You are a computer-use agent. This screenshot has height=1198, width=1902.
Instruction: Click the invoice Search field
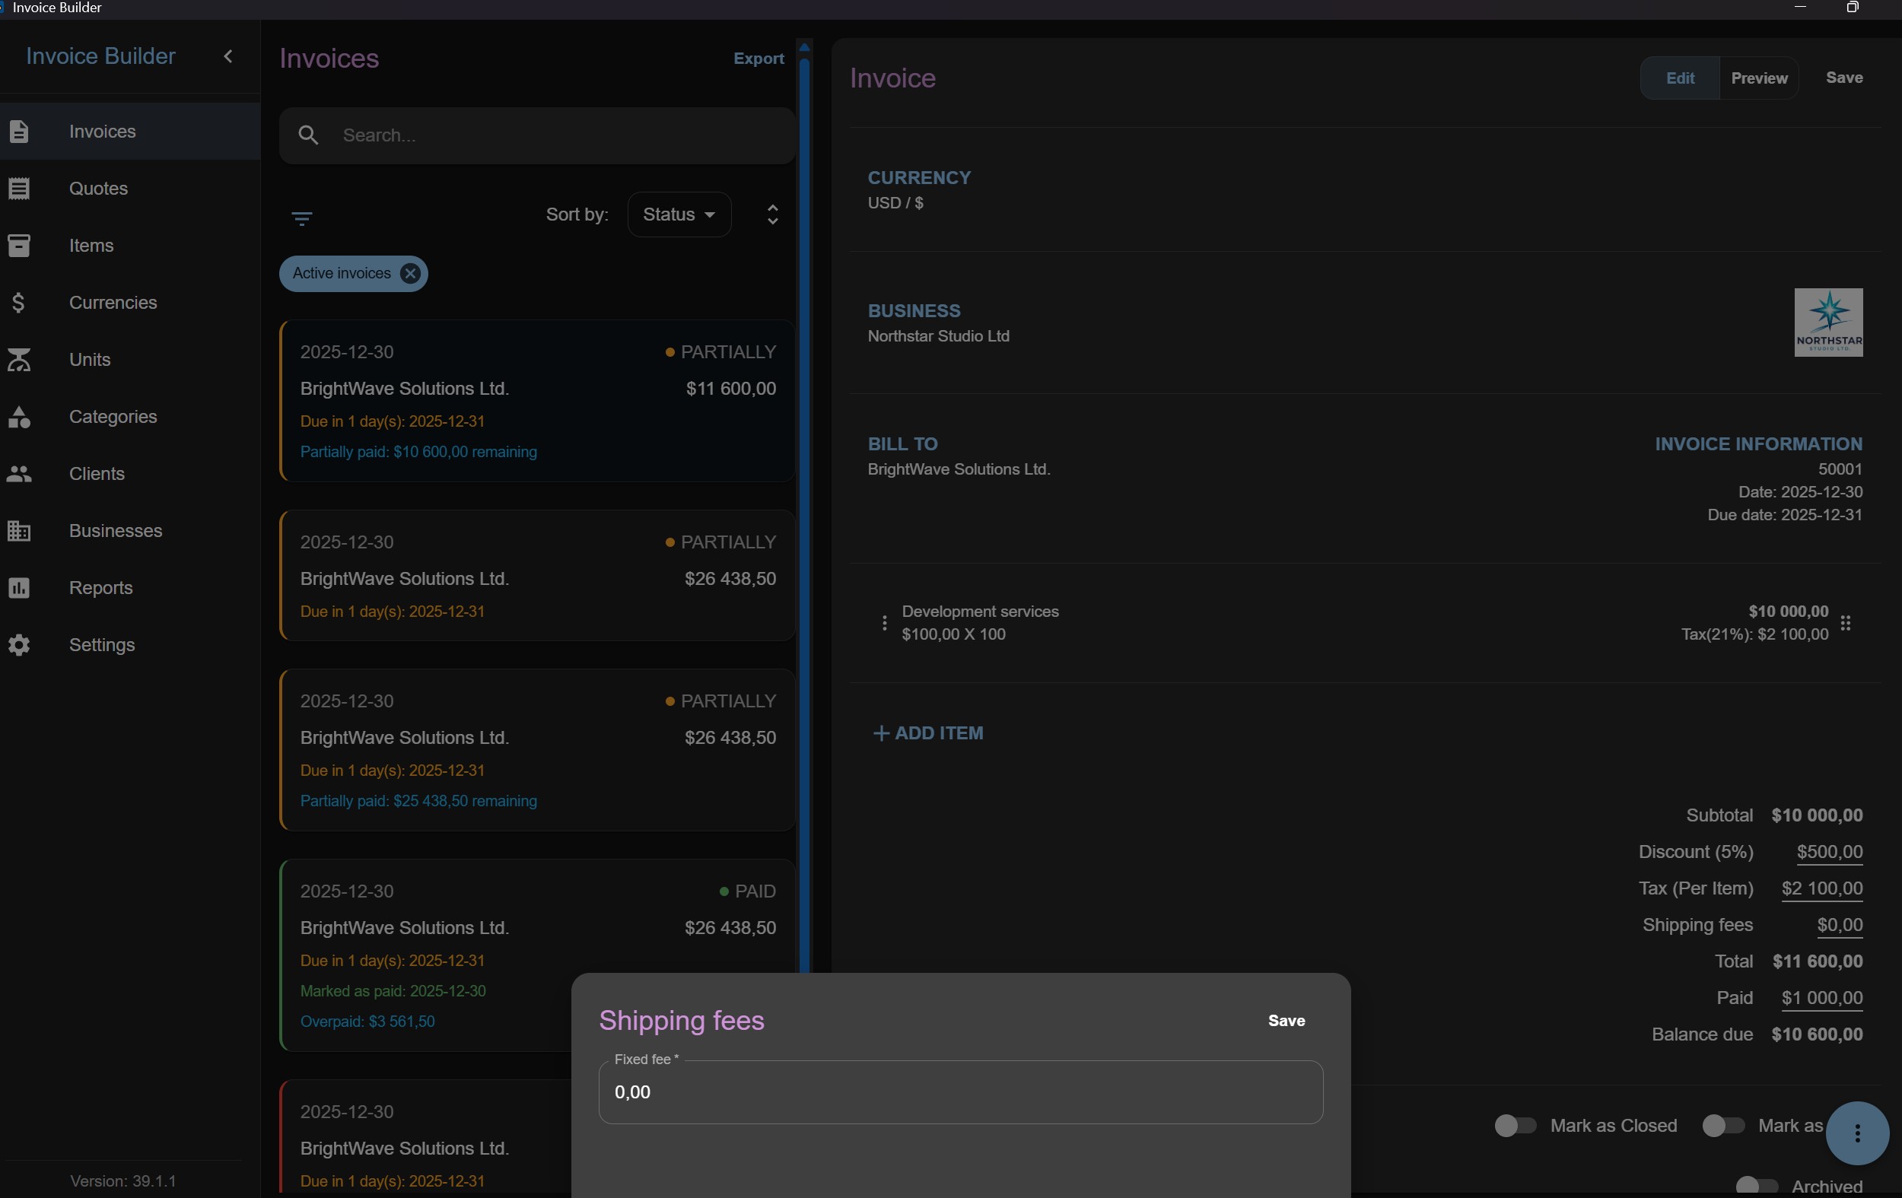click(x=537, y=135)
